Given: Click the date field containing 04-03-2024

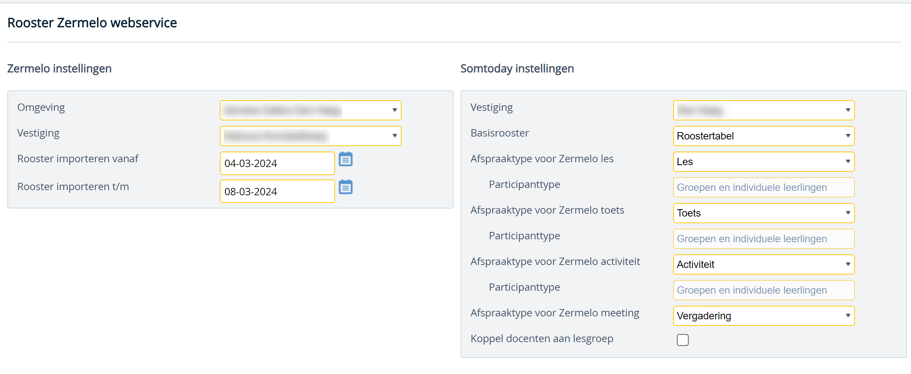Looking at the screenshot, I should 277,163.
